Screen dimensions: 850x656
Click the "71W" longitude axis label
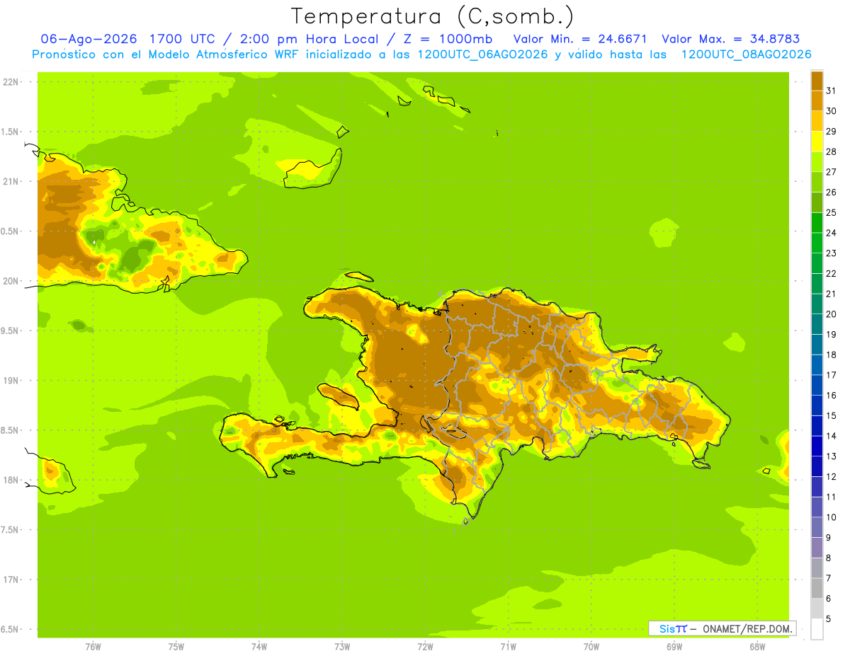[508, 647]
